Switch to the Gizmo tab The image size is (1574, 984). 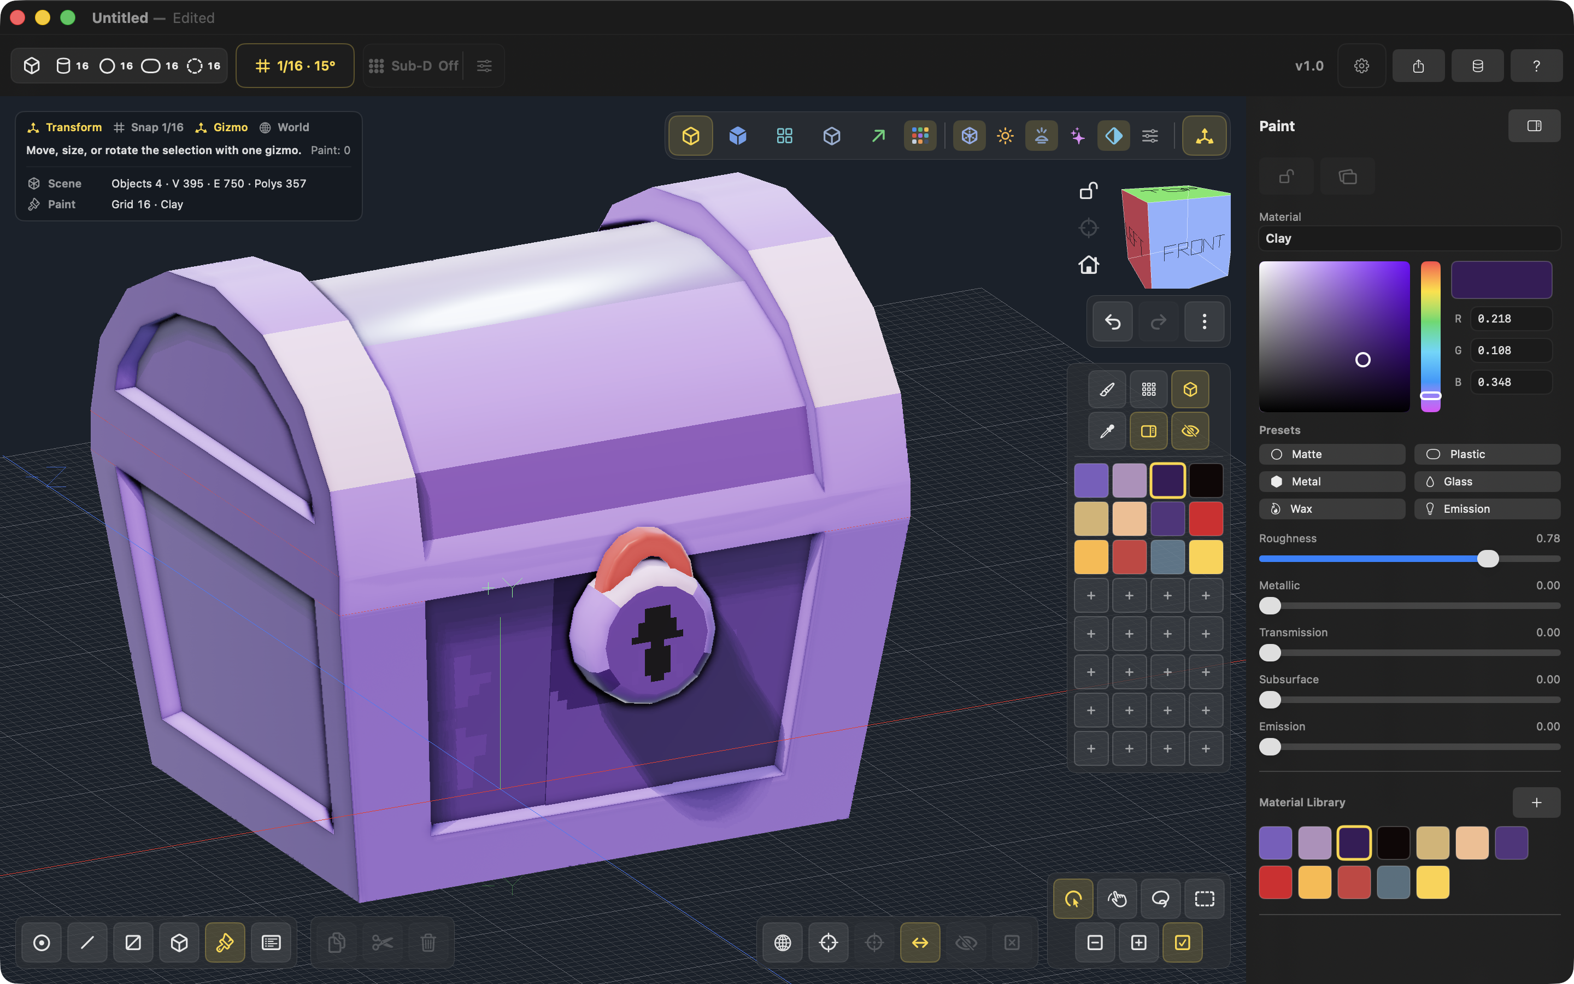pyautogui.click(x=222, y=127)
